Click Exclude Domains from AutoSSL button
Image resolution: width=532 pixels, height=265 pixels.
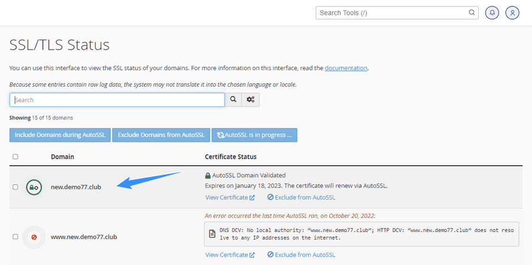(160, 135)
